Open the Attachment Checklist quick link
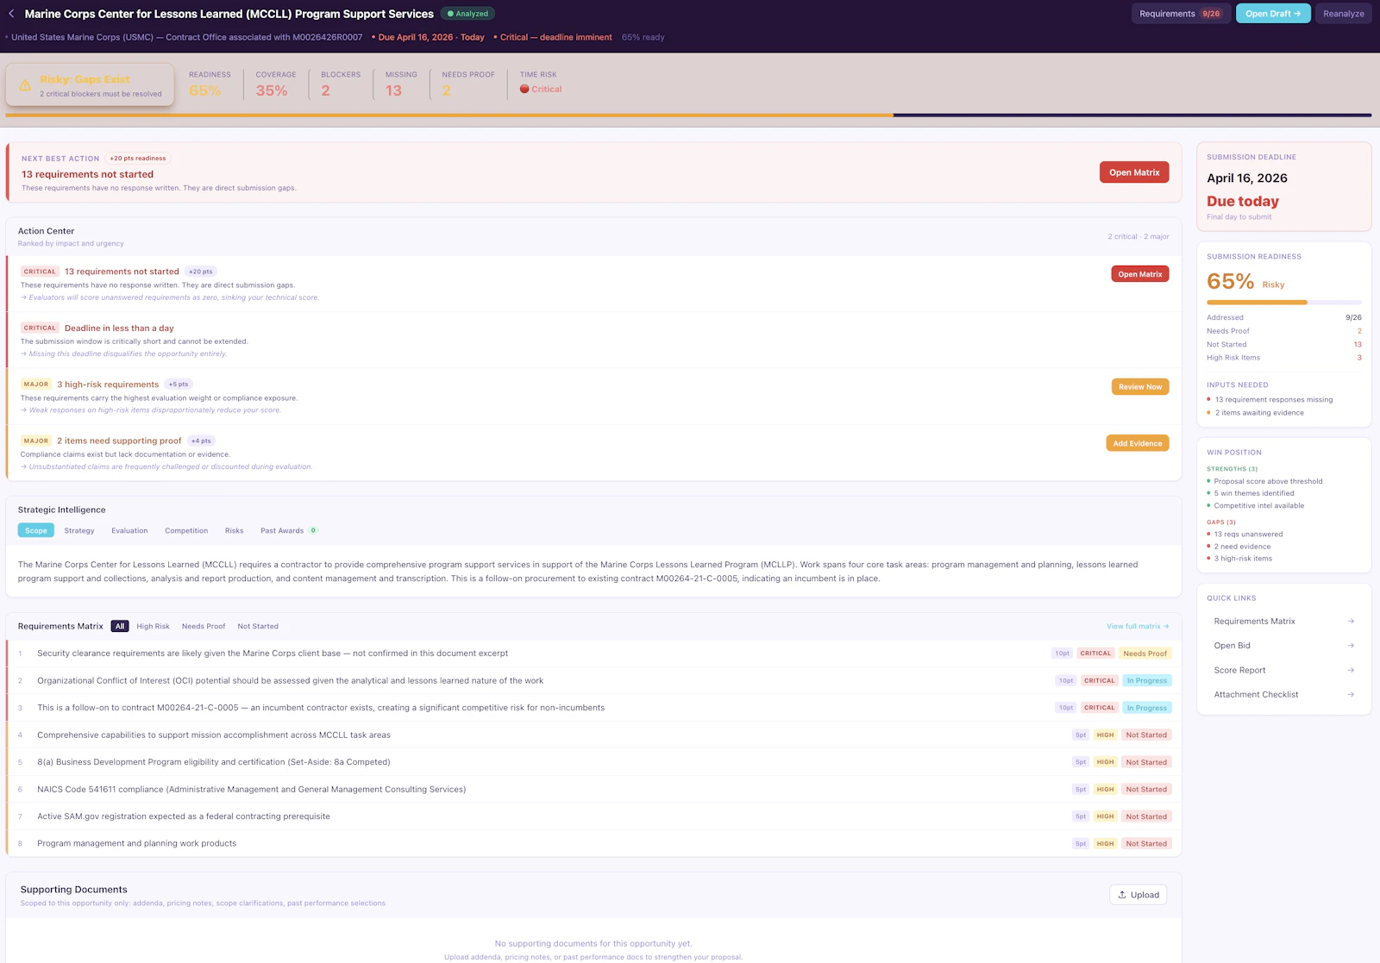This screenshot has height=963, width=1380. 1283,695
